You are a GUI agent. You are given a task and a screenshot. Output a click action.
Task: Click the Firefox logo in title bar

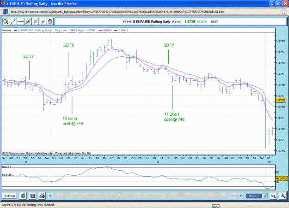tap(3, 3)
